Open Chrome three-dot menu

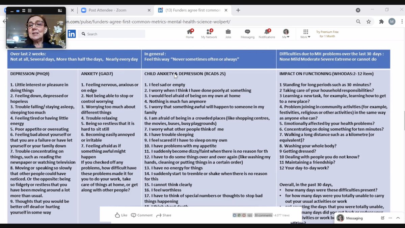(402, 22)
